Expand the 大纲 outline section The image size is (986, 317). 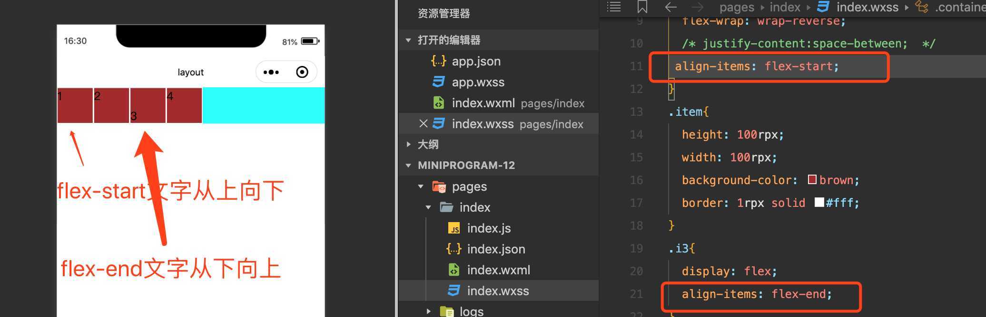[x=408, y=144]
